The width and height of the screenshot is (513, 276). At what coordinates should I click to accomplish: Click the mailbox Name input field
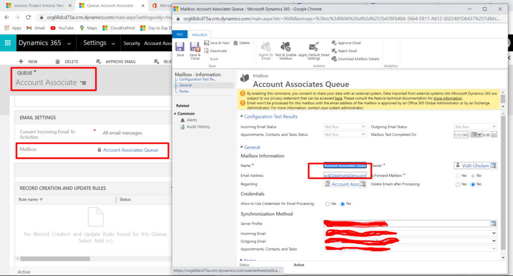[x=345, y=166]
